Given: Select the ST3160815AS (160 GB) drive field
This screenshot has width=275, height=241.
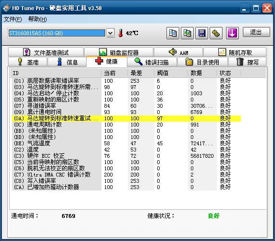Looking at the screenshot, I should click(x=56, y=33).
